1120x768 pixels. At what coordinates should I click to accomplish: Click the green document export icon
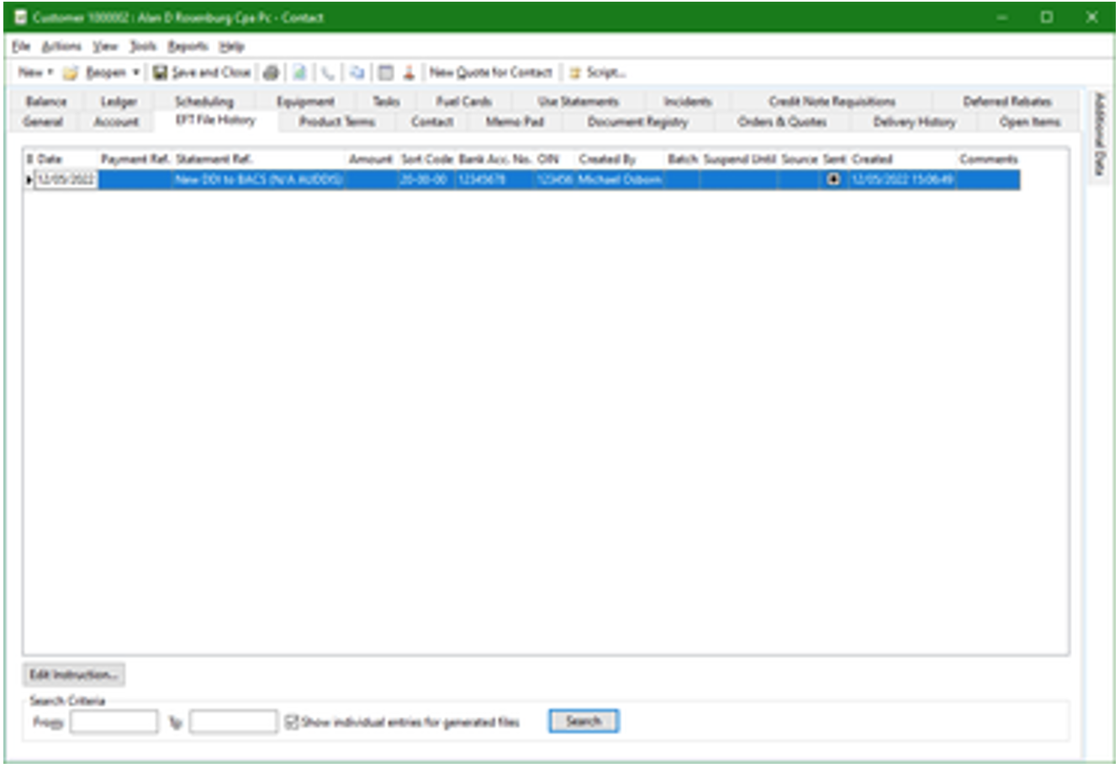[299, 73]
